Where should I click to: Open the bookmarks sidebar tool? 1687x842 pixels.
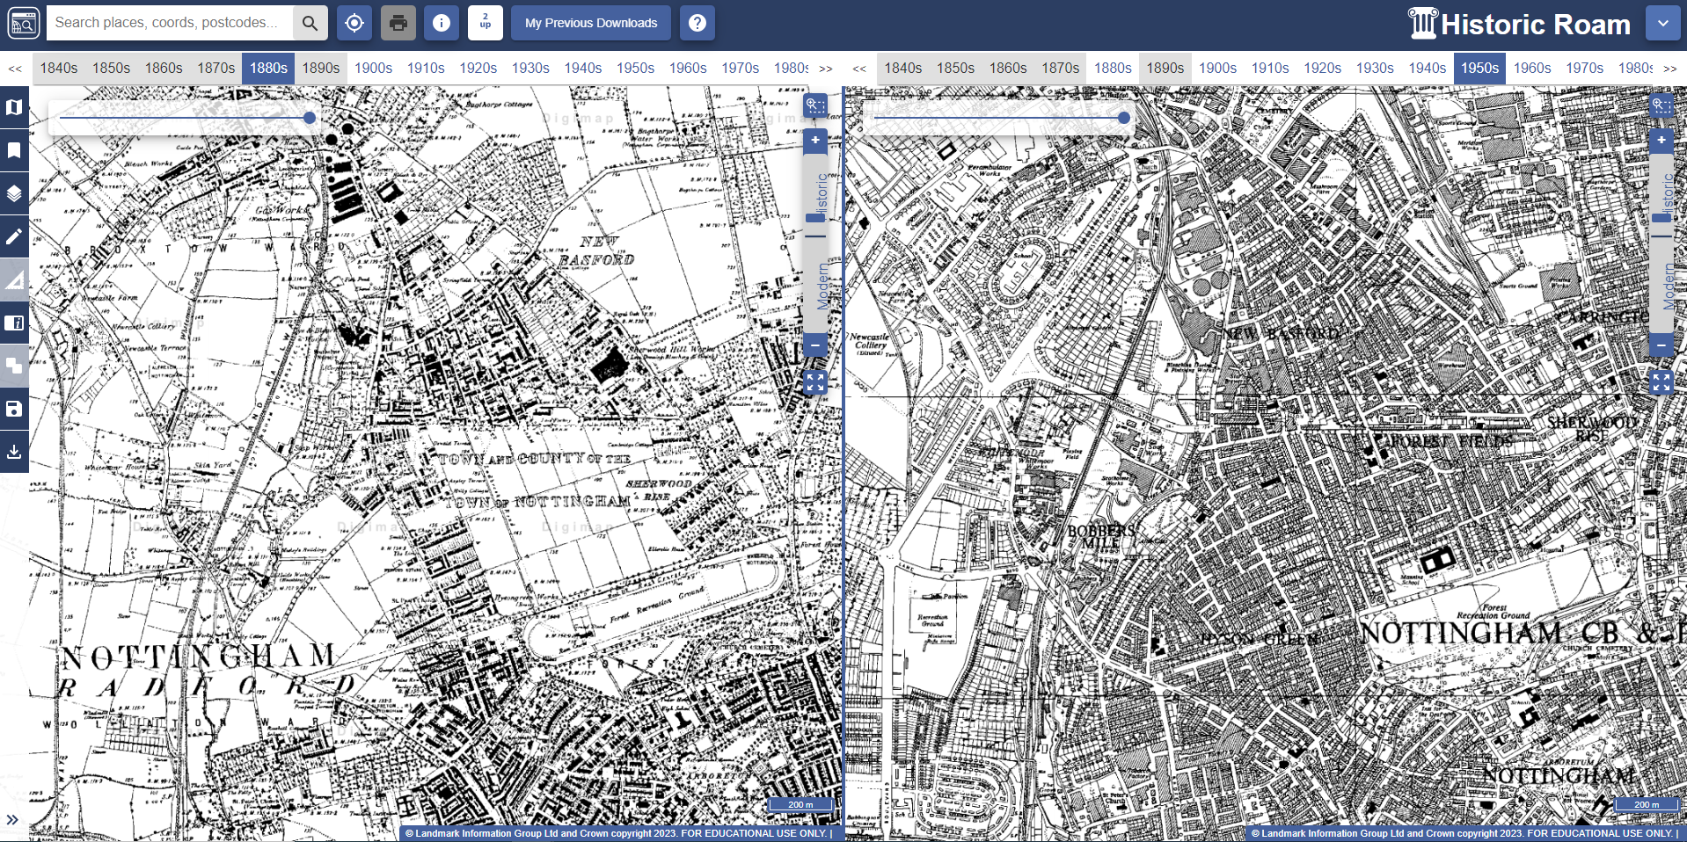[14, 150]
